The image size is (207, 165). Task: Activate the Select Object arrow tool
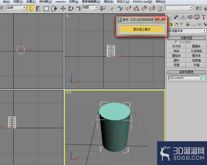[x=31, y=9]
